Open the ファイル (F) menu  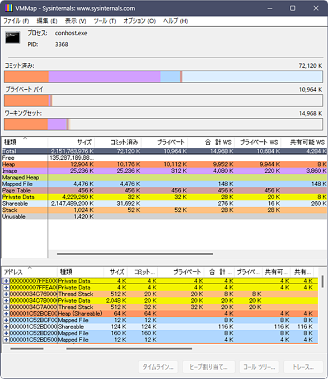(16, 21)
